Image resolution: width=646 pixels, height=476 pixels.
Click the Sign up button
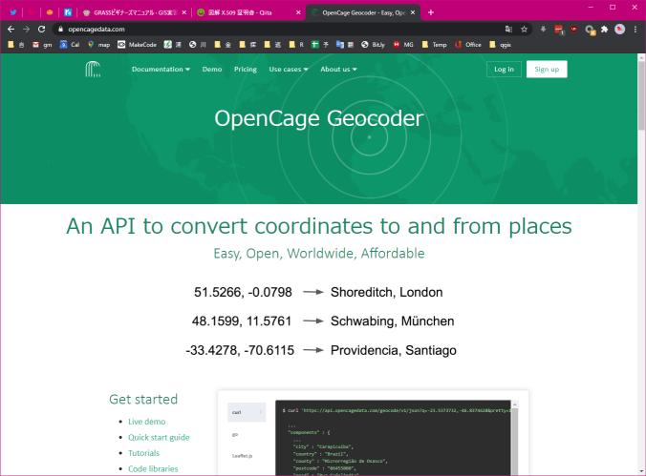click(x=547, y=69)
